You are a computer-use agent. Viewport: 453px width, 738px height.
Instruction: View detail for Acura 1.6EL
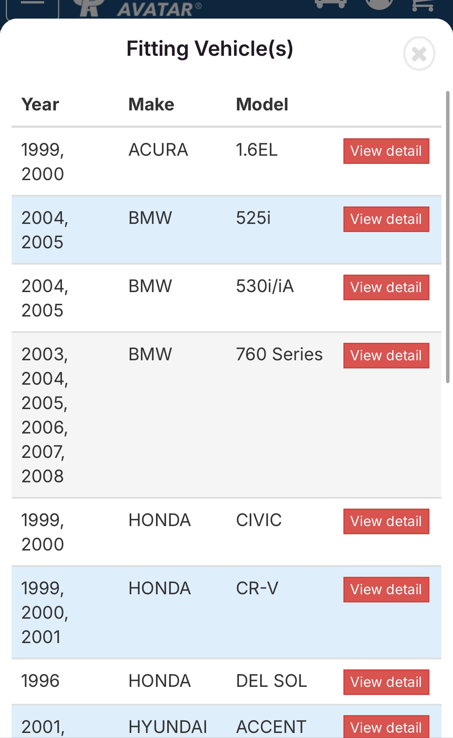pos(386,151)
